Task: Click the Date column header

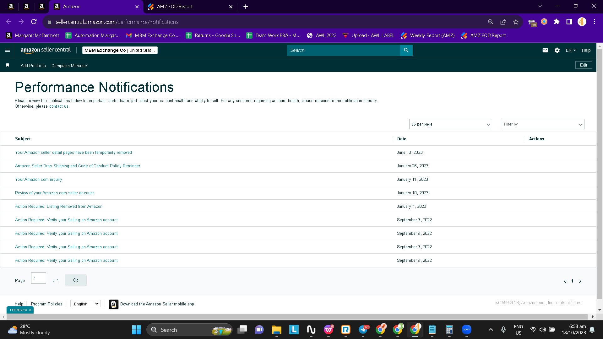Action: coord(402,139)
